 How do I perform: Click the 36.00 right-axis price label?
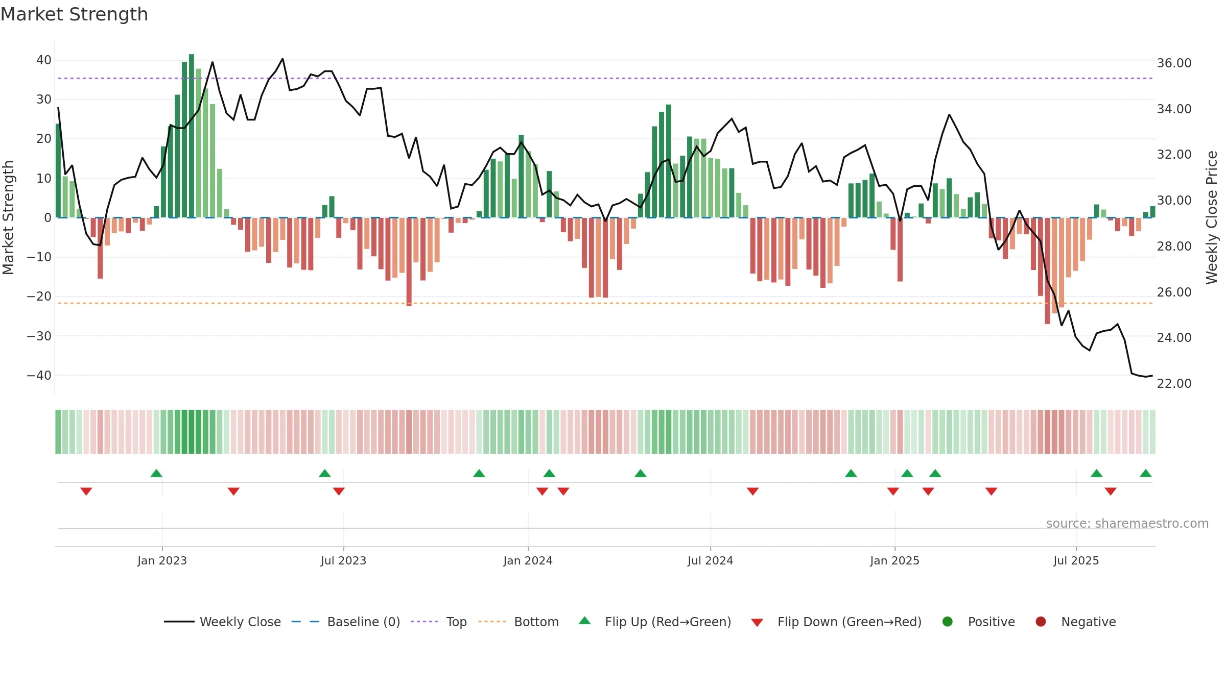1174,63
